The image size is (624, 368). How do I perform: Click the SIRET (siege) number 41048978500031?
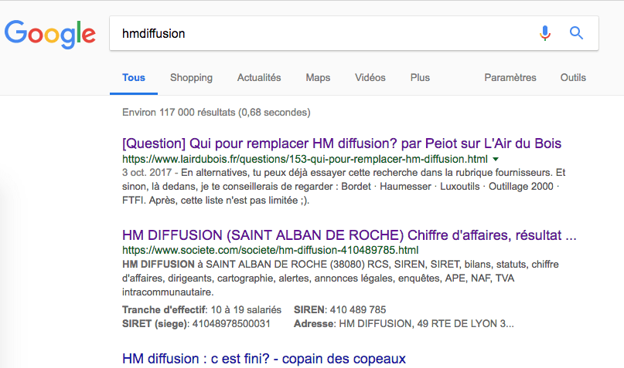pos(231,323)
